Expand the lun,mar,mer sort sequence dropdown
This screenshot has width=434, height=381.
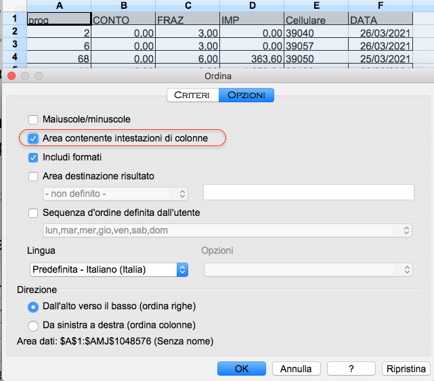[x=227, y=231]
